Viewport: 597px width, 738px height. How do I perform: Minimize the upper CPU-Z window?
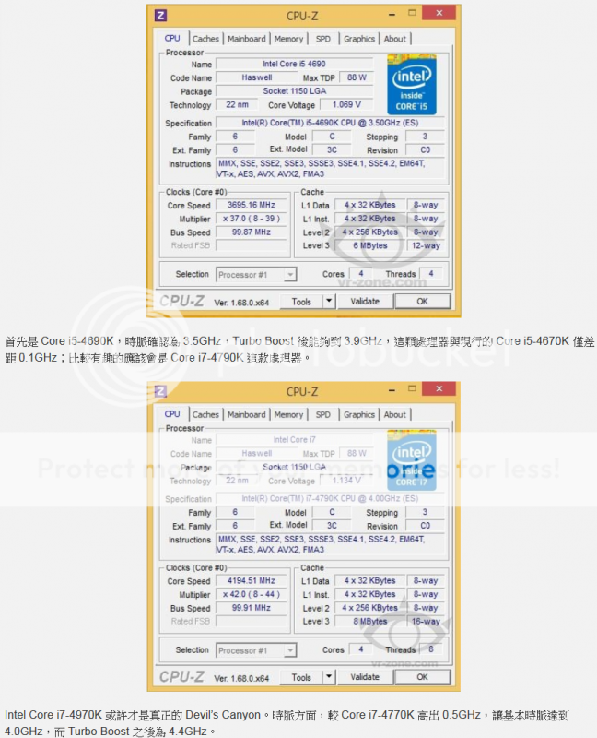(392, 15)
